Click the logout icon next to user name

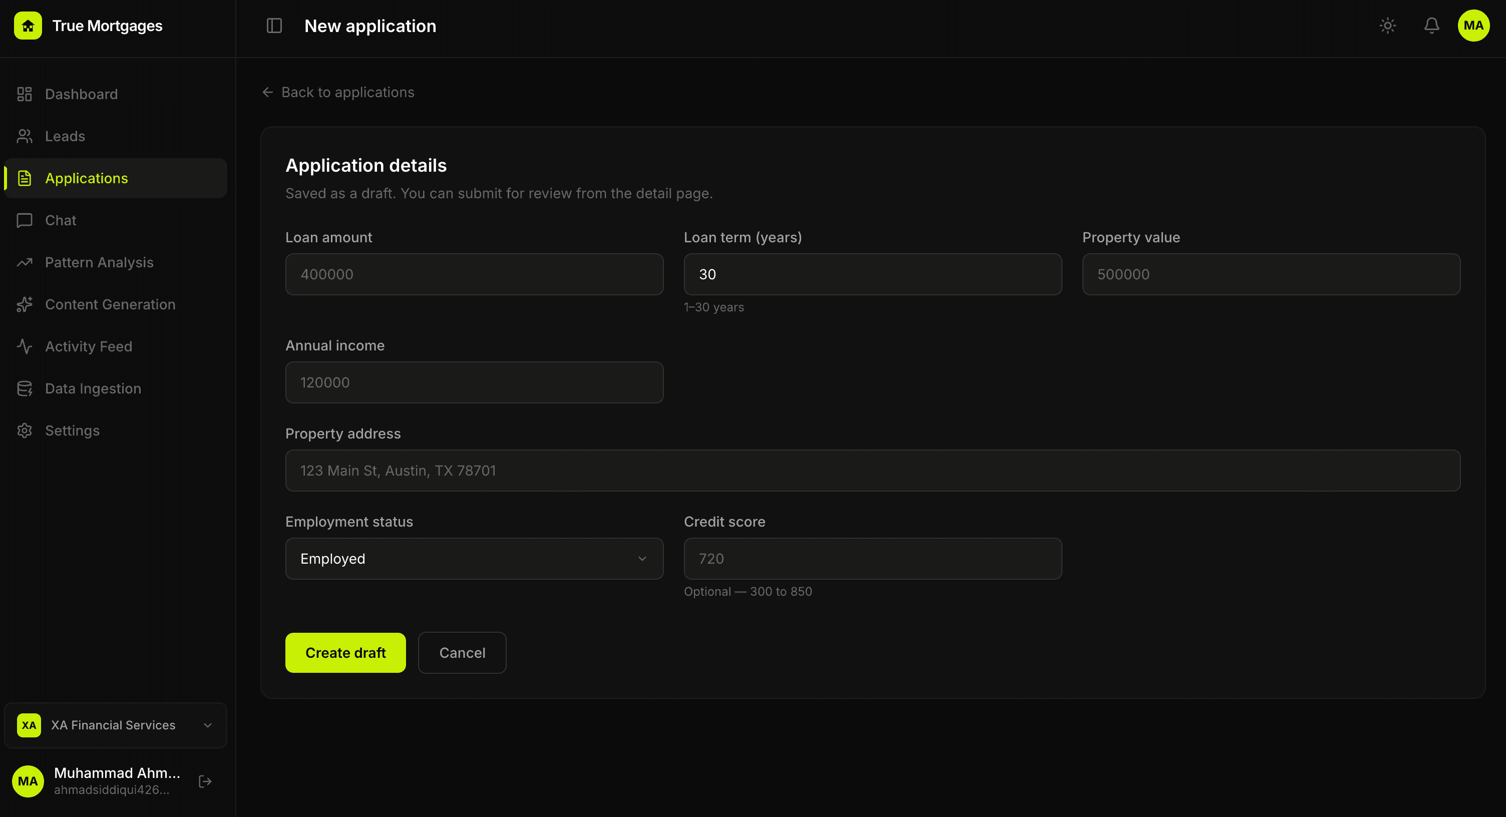click(205, 781)
